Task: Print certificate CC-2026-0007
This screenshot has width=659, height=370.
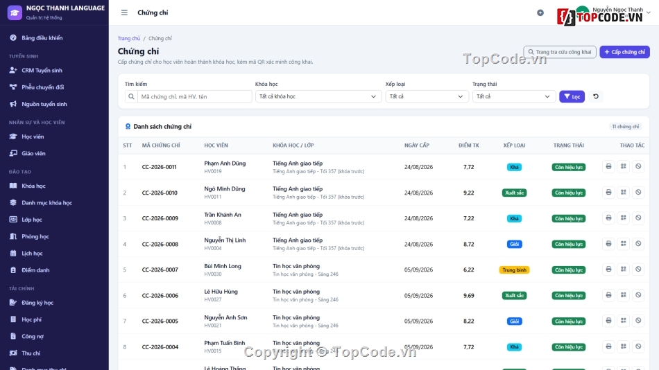Action: click(x=608, y=270)
